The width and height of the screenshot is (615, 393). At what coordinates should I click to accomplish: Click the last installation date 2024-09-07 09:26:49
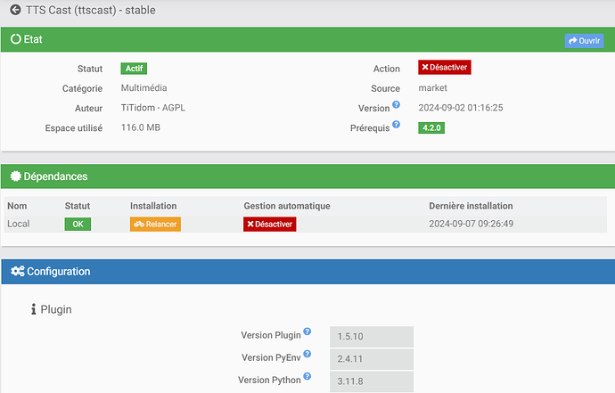pos(471,224)
